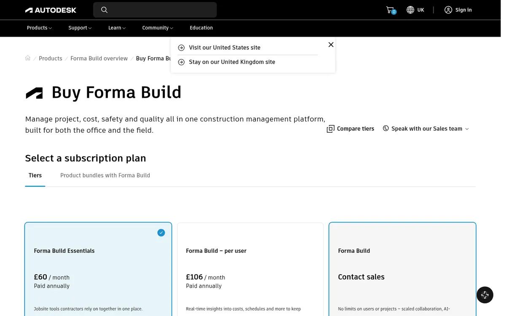Close the site selection popup
This screenshot has height=316, width=506.
331,45
